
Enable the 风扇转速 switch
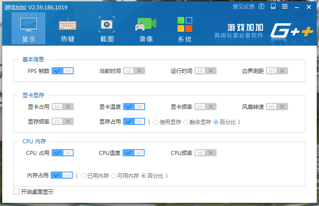277,107
